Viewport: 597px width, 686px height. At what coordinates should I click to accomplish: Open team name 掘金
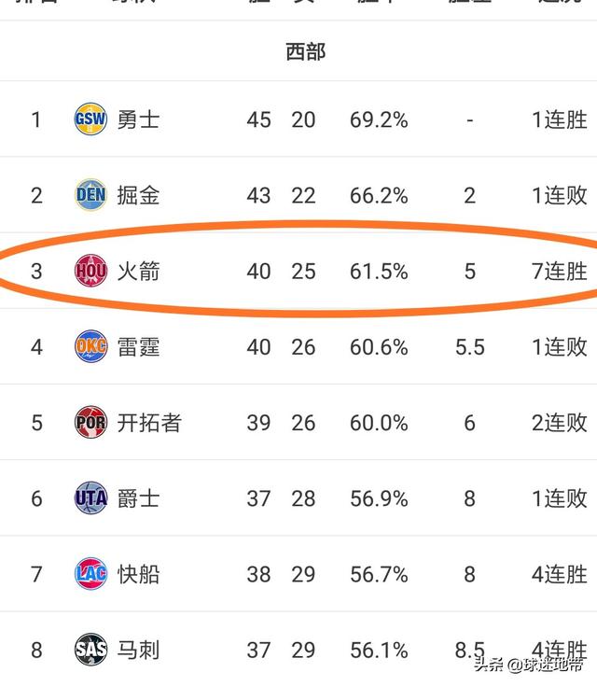138,195
